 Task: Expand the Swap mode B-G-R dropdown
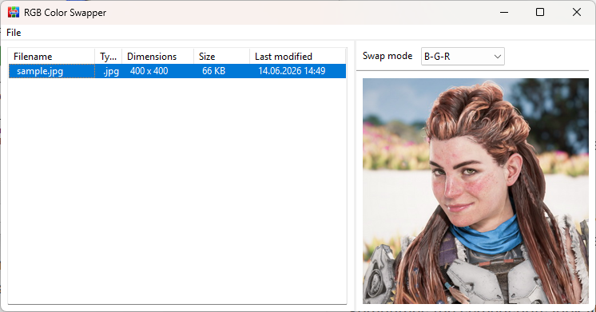[x=463, y=56]
